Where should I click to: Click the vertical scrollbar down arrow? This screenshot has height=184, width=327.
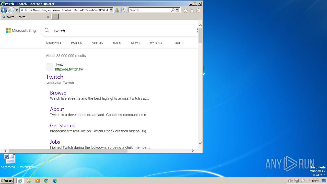tap(200, 143)
